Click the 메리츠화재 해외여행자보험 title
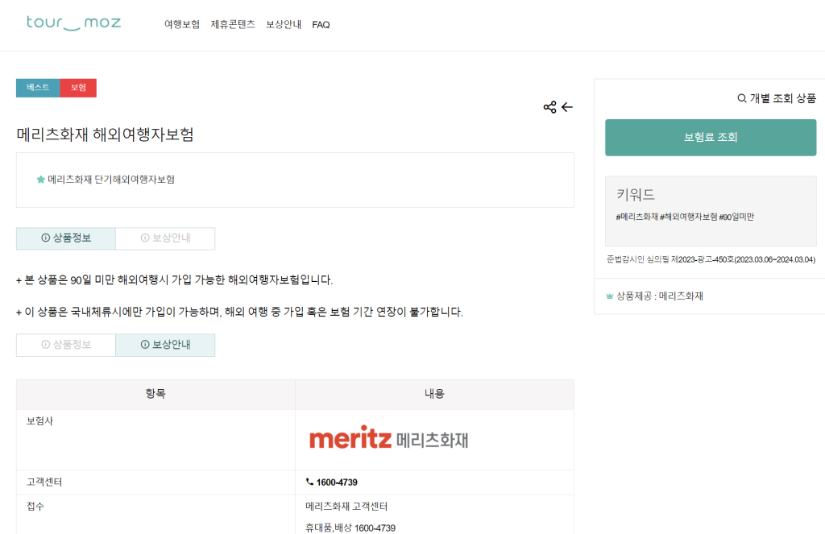Viewport: 825px width, 534px height. [106, 135]
